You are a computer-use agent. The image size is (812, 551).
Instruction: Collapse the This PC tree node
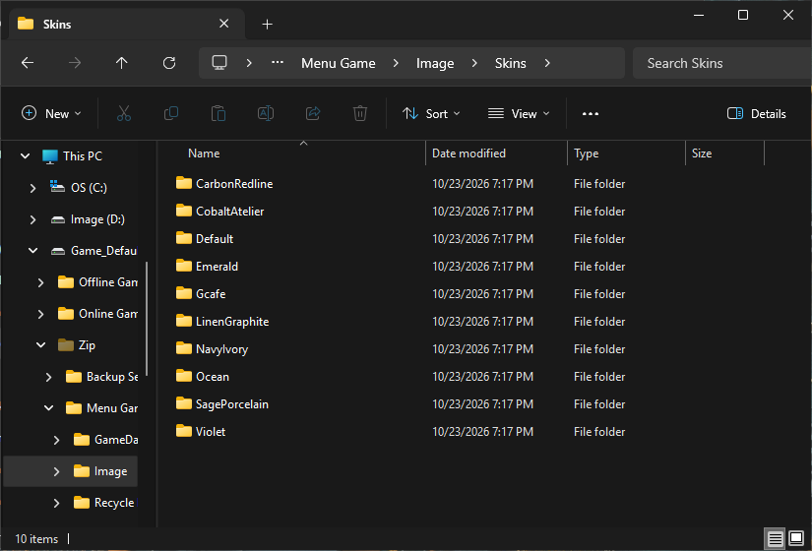point(25,155)
